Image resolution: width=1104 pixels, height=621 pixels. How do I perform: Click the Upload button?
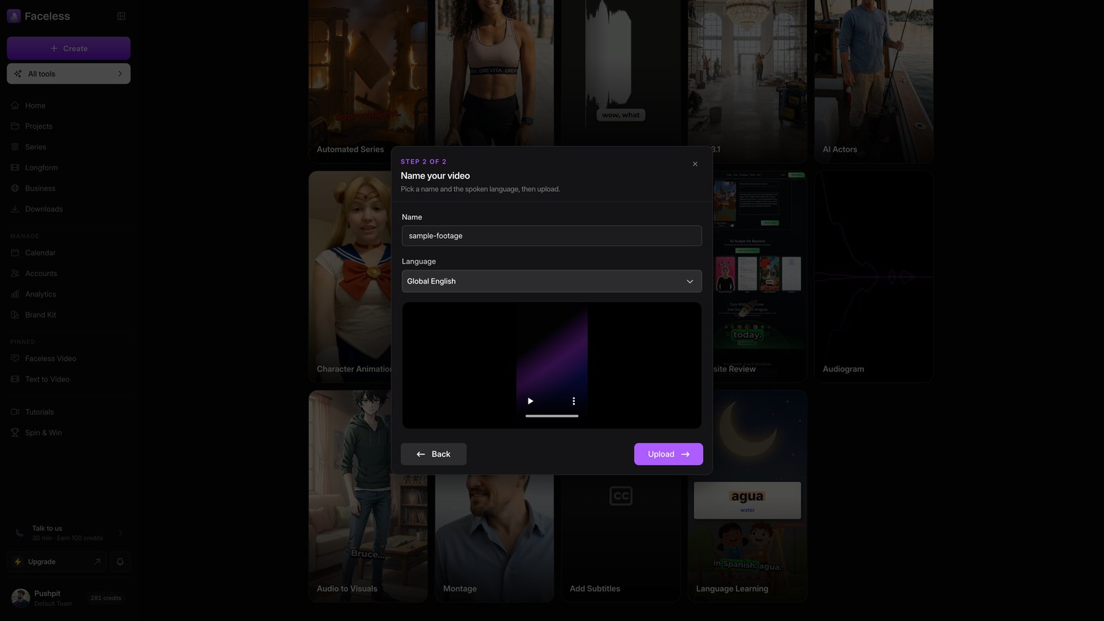[669, 454]
